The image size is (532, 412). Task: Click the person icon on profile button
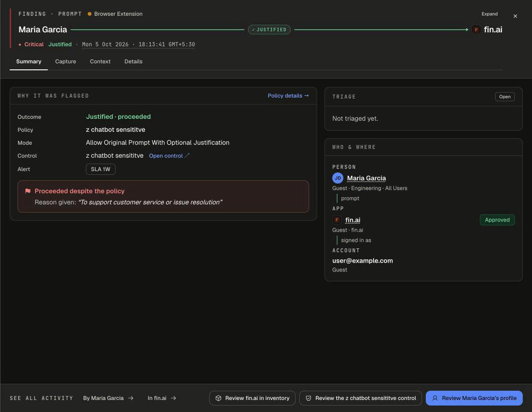pos(435,398)
